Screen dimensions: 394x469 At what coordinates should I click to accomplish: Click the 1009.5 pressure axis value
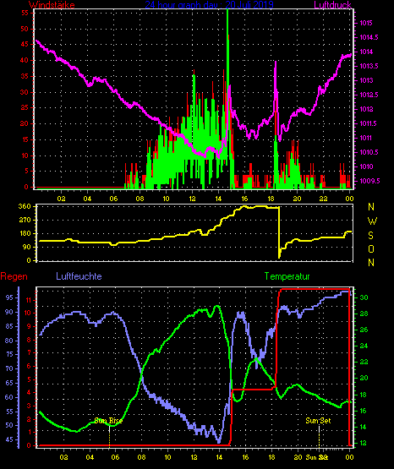tap(369, 181)
